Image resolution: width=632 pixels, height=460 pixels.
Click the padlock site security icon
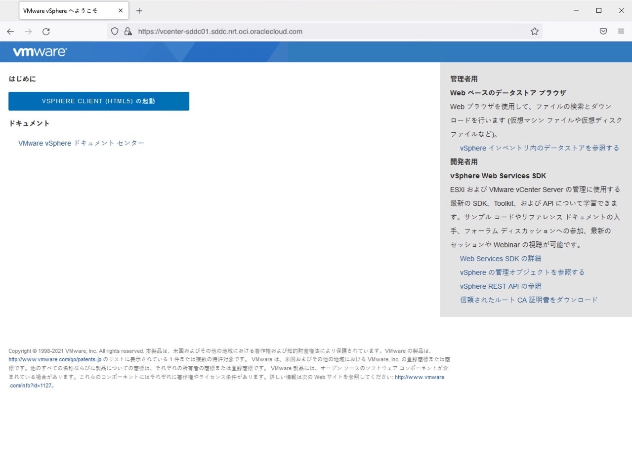pos(128,31)
